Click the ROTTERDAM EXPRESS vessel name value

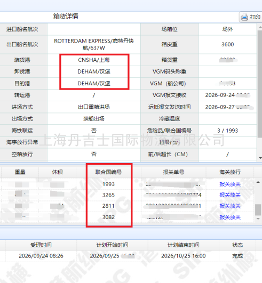(x=94, y=44)
